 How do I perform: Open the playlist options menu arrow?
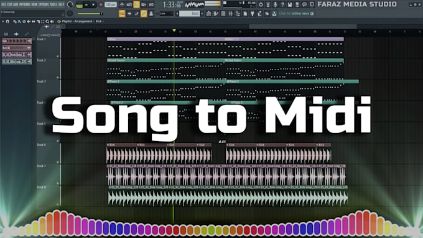tap(3, 21)
